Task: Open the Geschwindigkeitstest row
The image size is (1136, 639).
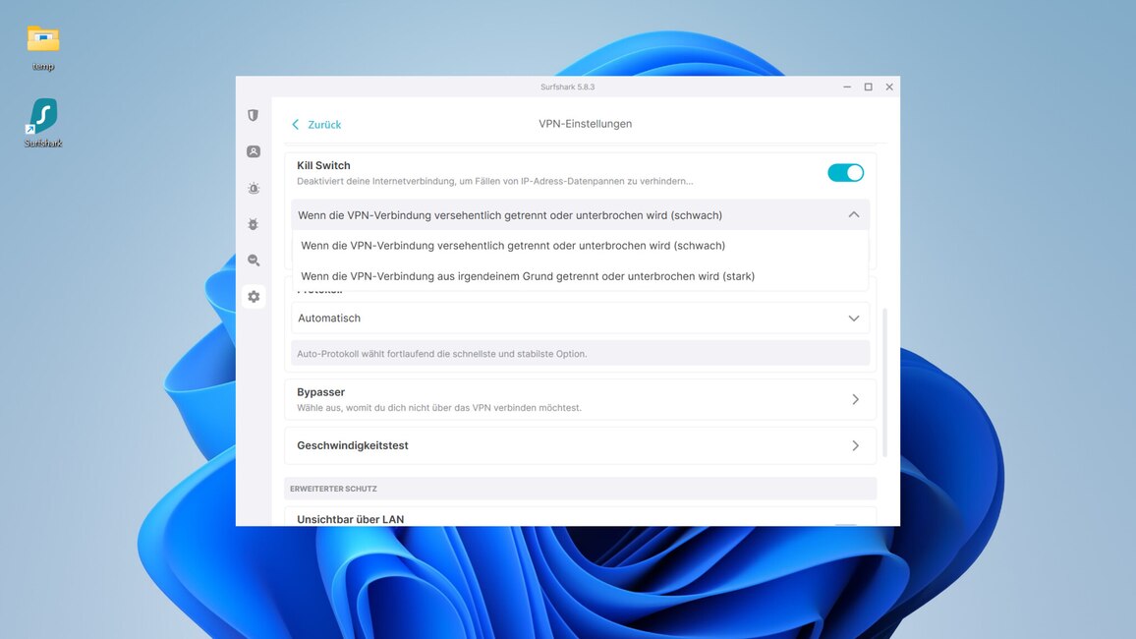Action: pyautogui.click(x=580, y=445)
